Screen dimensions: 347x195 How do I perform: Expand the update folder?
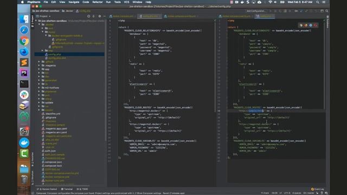pos(39,102)
